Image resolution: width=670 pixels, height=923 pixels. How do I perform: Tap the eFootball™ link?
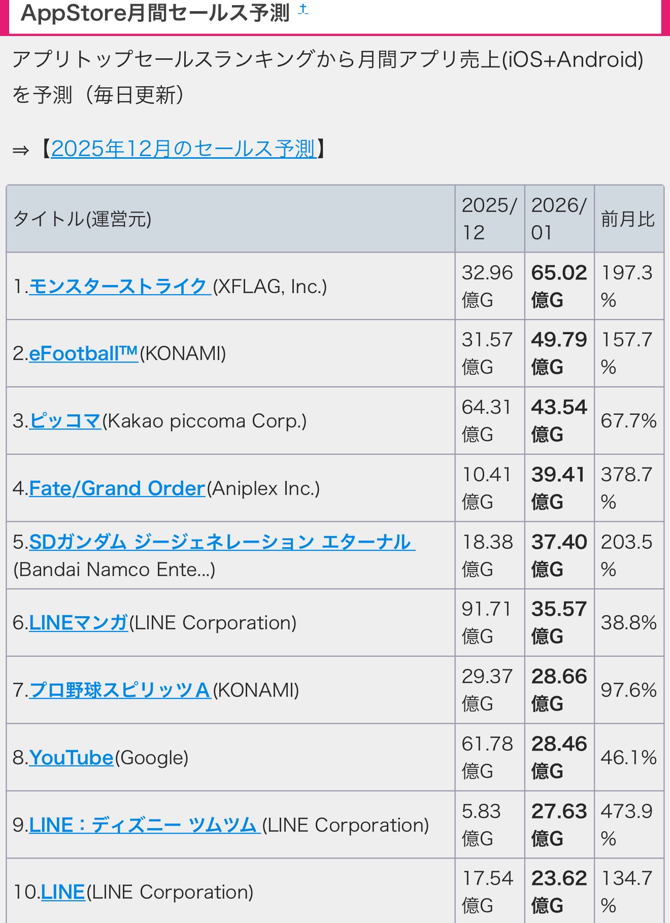83,353
